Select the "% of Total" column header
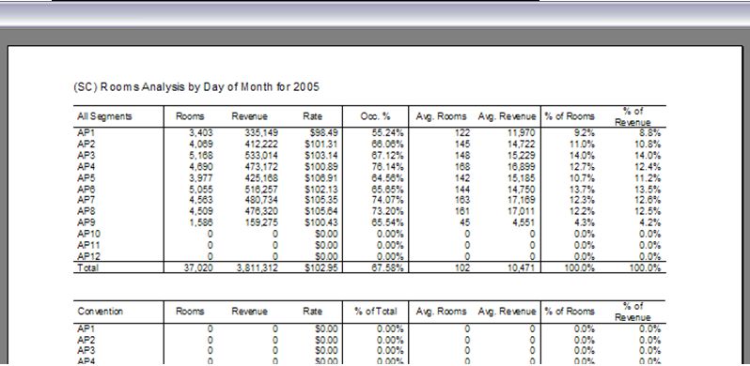Screen dimensions: 750x366 pyautogui.click(x=376, y=311)
